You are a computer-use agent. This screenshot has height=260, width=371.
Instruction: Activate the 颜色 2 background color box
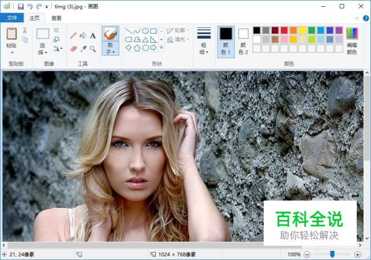[243, 41]
